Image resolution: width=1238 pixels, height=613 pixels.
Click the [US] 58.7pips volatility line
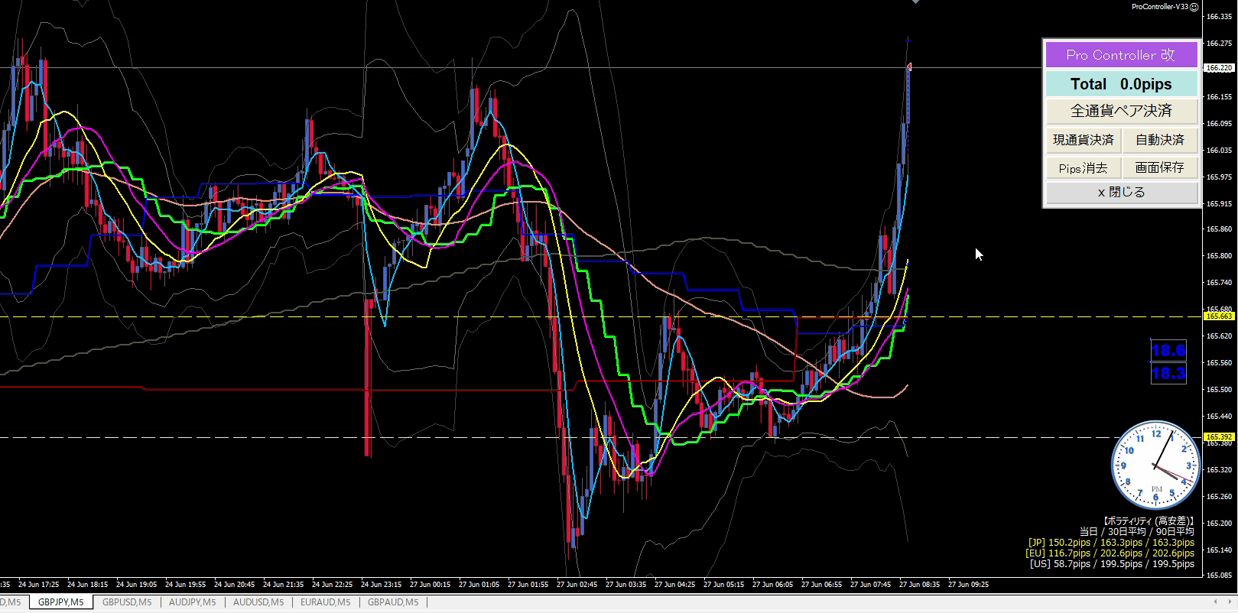coord(1113,564)
